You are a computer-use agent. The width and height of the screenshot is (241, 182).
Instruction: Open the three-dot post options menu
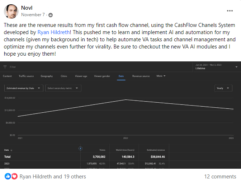[x=230, y=11]
